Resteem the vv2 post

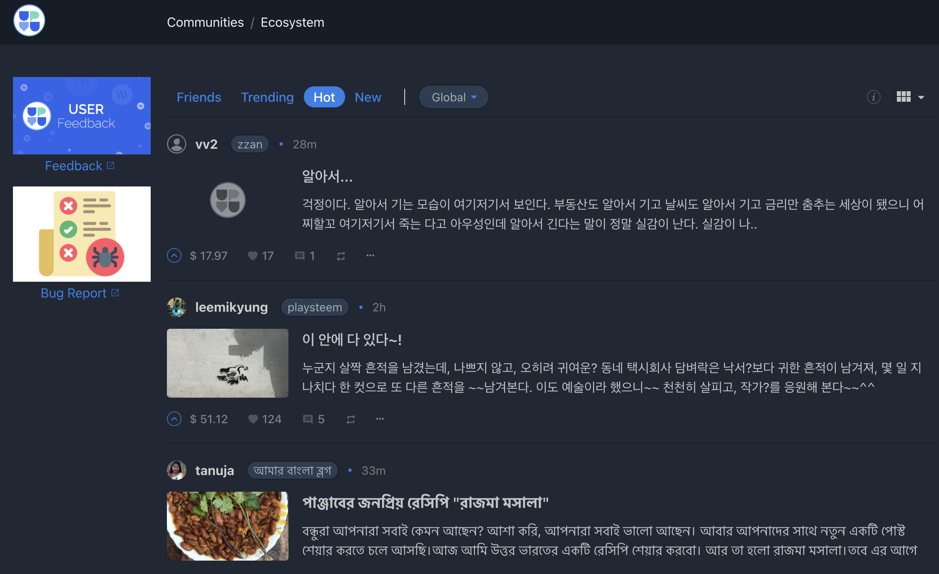click(341, 256)
